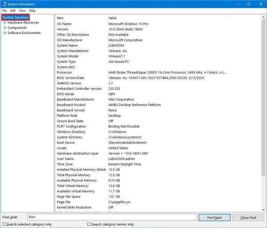Expand the Components node

tap(5, 28)
